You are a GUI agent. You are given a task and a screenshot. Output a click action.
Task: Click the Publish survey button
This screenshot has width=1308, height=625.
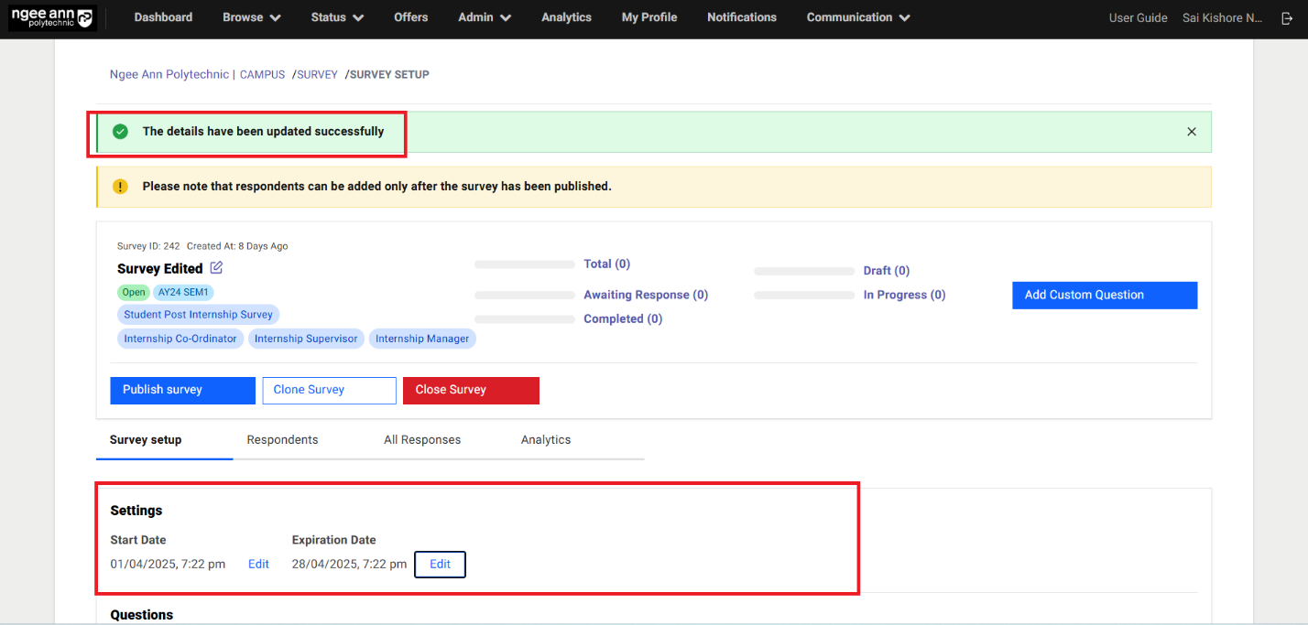(x=182, y=390)
